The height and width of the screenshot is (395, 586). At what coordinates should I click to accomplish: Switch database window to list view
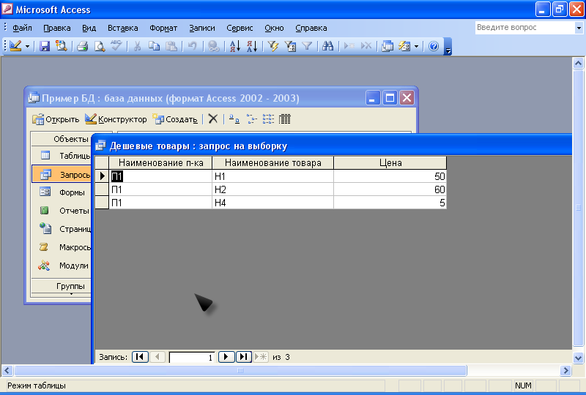268,119
